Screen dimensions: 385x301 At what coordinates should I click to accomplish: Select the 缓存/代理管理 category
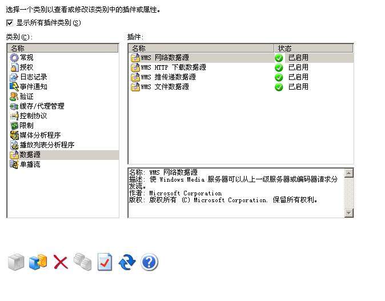pyautogui.click(x=42, y=106)
